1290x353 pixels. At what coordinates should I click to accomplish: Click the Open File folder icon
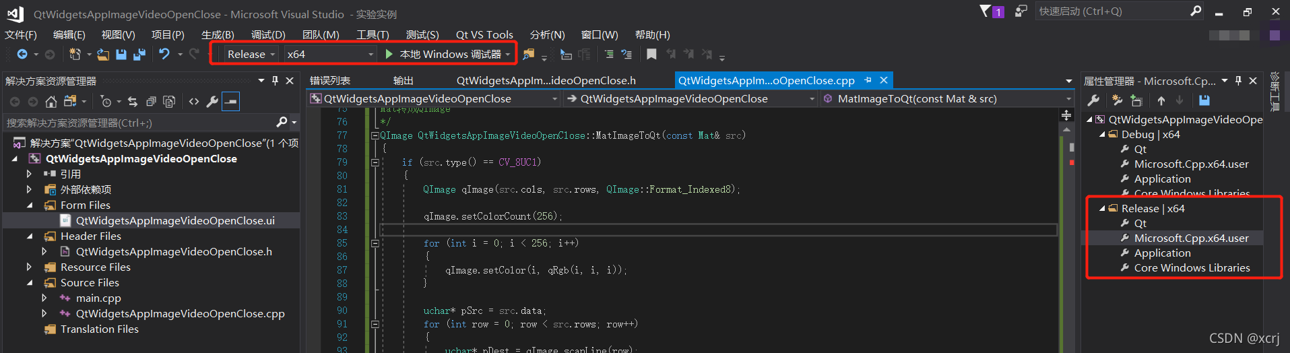pos(103,54)
